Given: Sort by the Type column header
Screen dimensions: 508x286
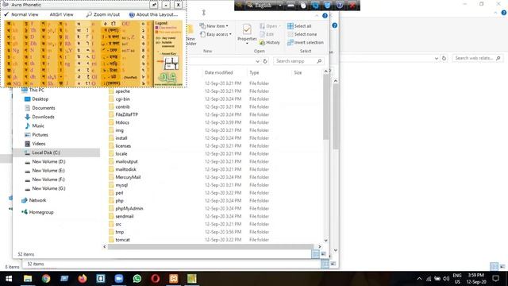Looking at the screenshot, I should coord(254,72).
